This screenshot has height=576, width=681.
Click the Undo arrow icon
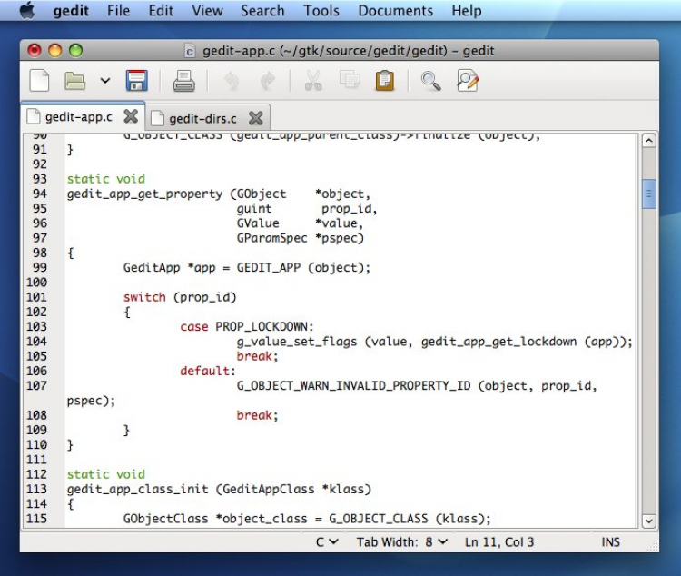(232, 81)
